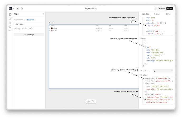Check the John Doe row checkbox
Image resolution: width=182 pixels, height=118 pixels.
pyautogui.click(x=50, y=28)
